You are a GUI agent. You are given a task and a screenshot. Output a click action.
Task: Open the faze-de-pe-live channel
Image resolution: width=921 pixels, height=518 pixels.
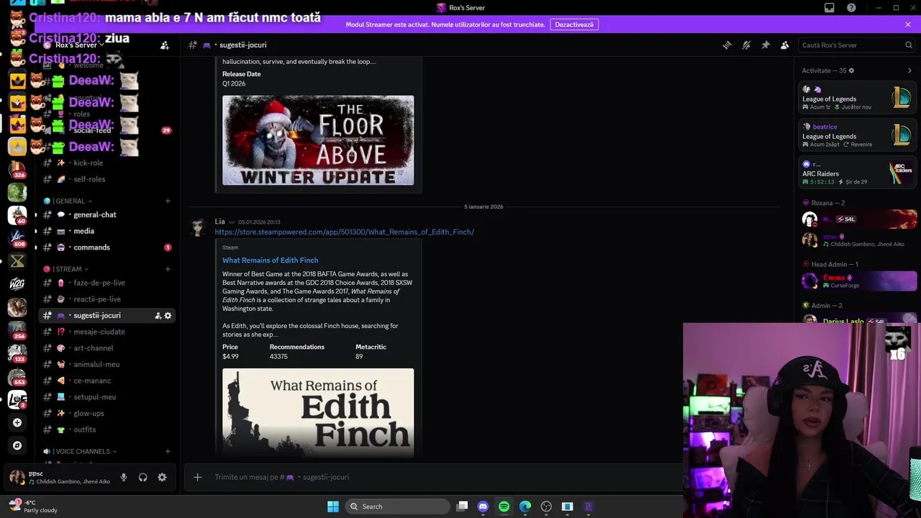[x=107, y=283]
